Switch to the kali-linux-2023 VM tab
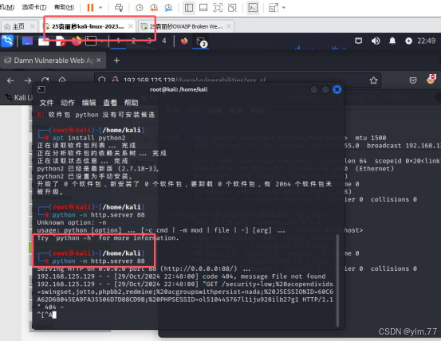Screen dimensions: 441x341 pos(87,26)
